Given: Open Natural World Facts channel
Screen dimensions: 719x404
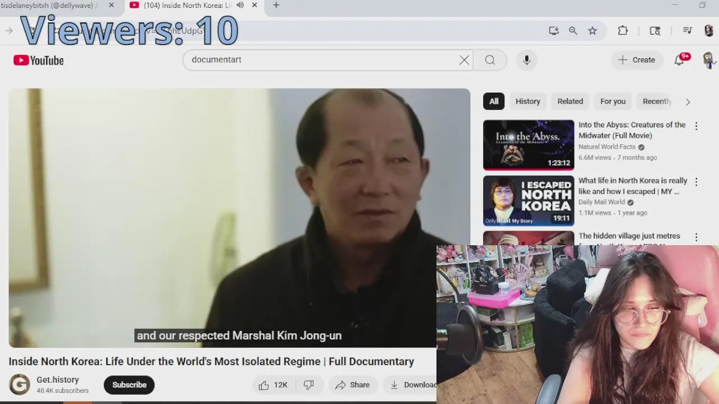Looking at the screenshot, I should click(x=607, y=147).
